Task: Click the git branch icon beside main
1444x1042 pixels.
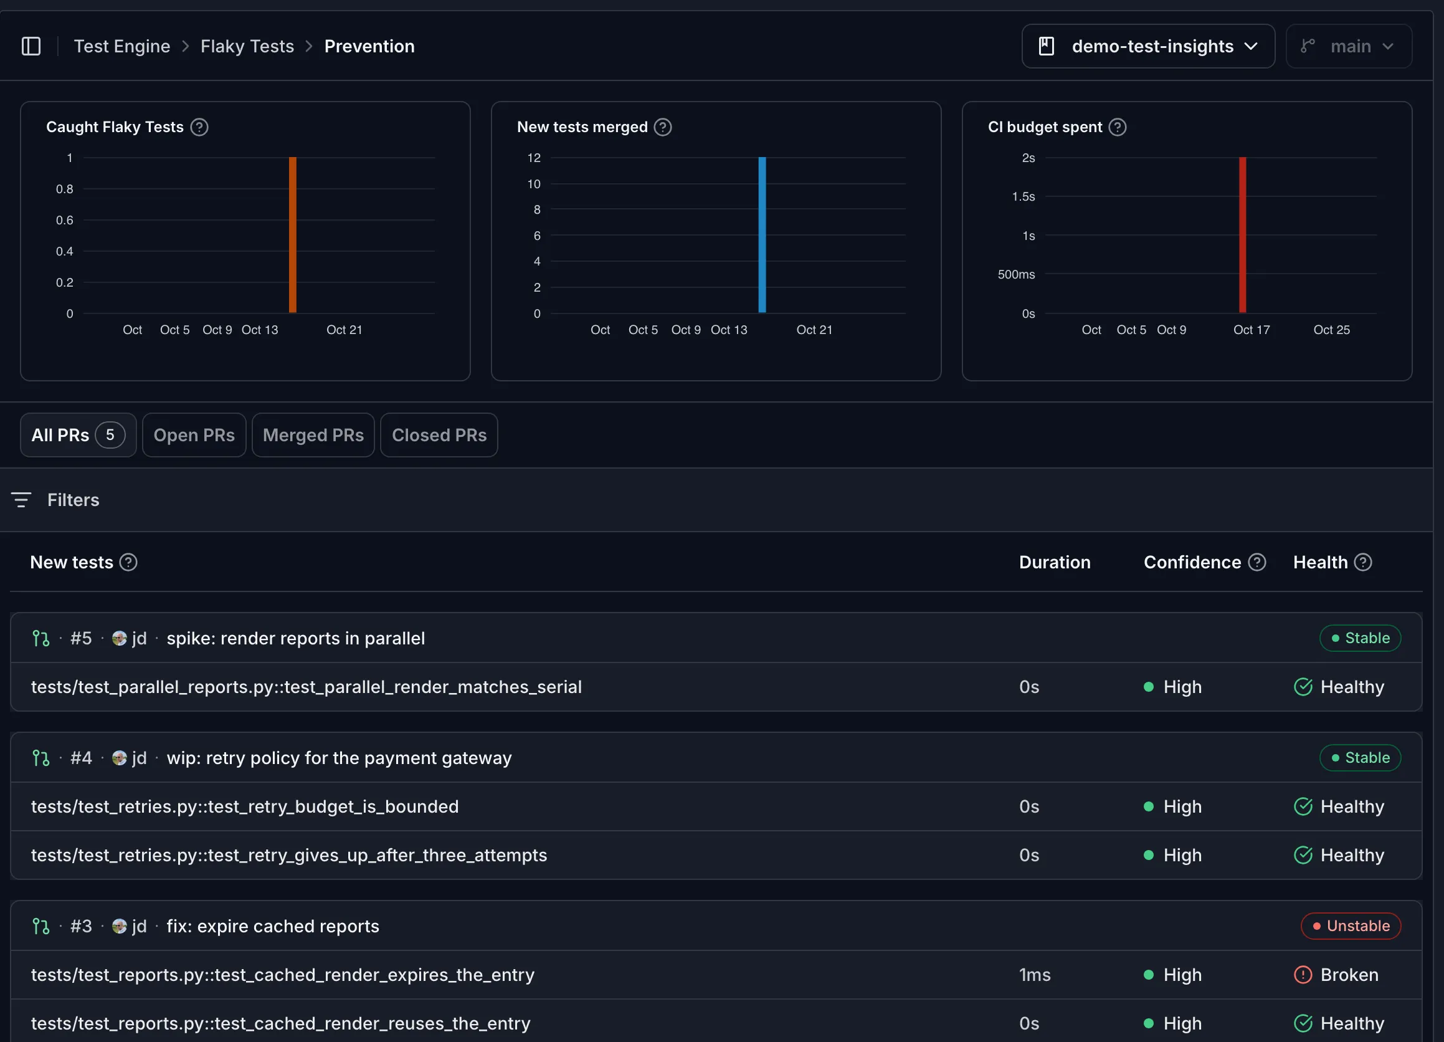Action: [1307, 46]
